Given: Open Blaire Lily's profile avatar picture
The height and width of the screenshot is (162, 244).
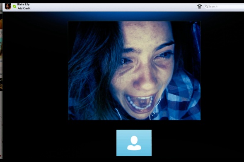Looking at the screenshot, I should click(8, 6).
